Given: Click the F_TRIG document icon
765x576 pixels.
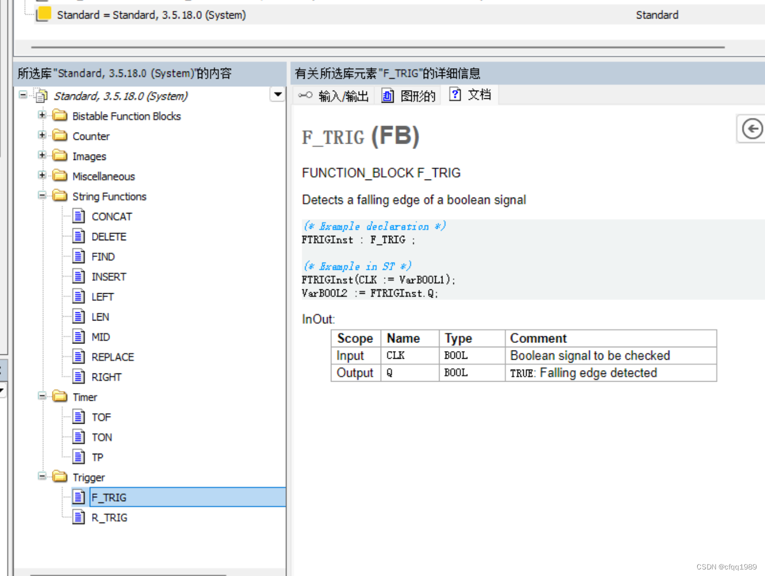Looking at the screenshot, I should tap(79, 497).
